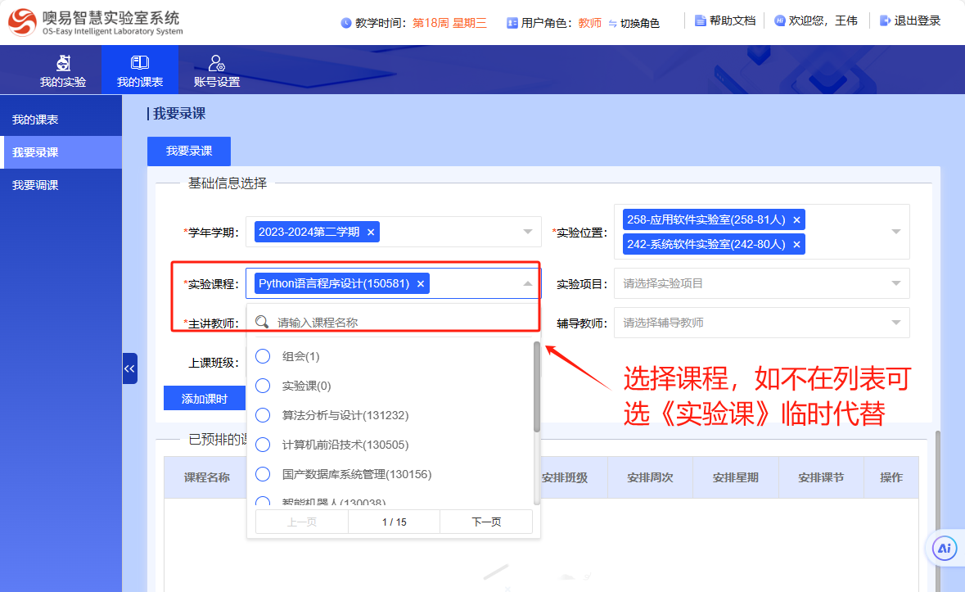Viewport: 965px width, 592px height.
Task: Click the 添加课时 button
Action: 204,399
